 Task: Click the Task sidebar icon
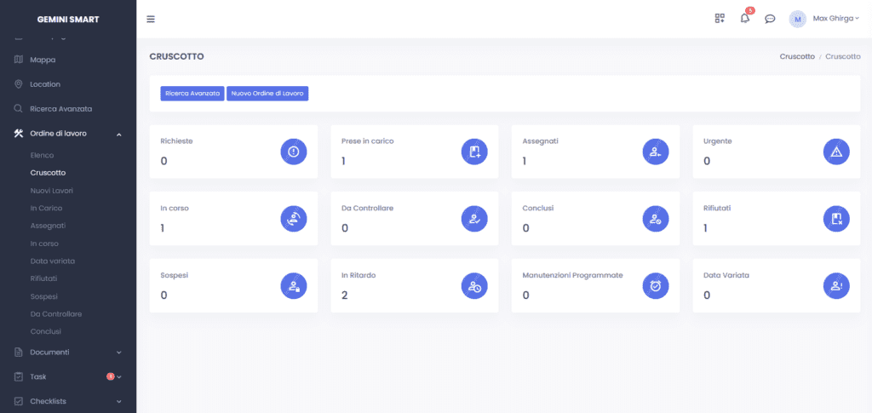(x=19, y=376)
